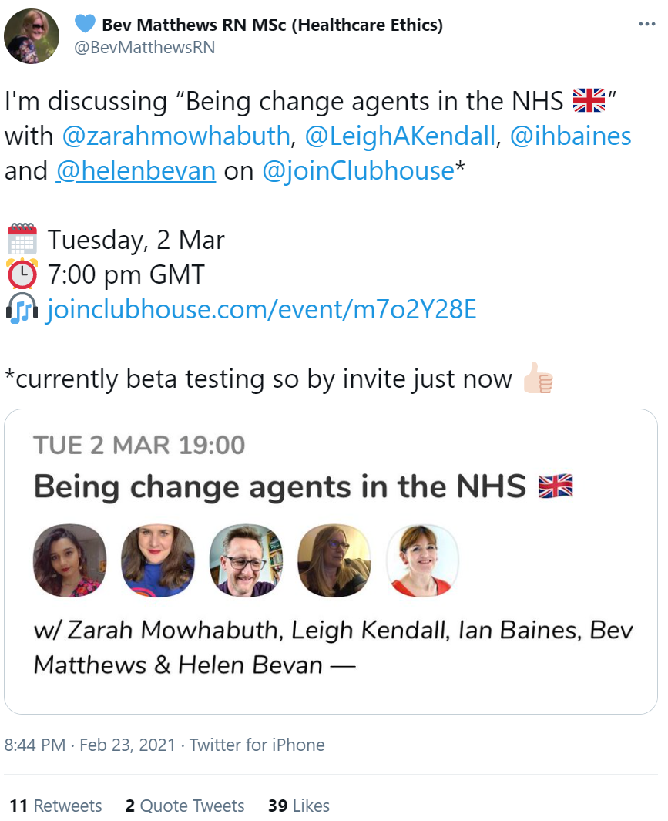Click the 8:44 PM Feb 23 timestamp
The image size is (668, 821).
90,745
